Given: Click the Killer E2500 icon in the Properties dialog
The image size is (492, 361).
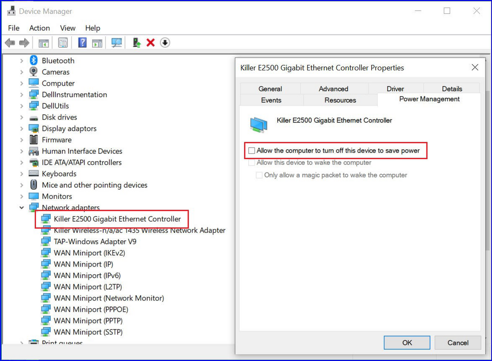Looking at the screenshot, I should tap(259, 125).
